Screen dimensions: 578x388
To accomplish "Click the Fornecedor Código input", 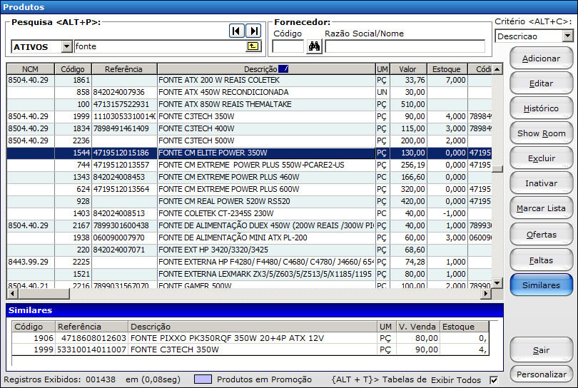I will (x=288, y=46).
